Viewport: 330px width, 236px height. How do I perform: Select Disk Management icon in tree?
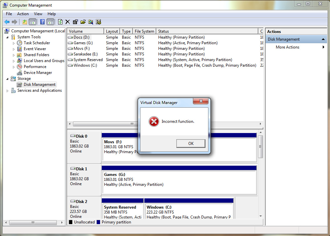pyautogui.click(x=19, y=84)
